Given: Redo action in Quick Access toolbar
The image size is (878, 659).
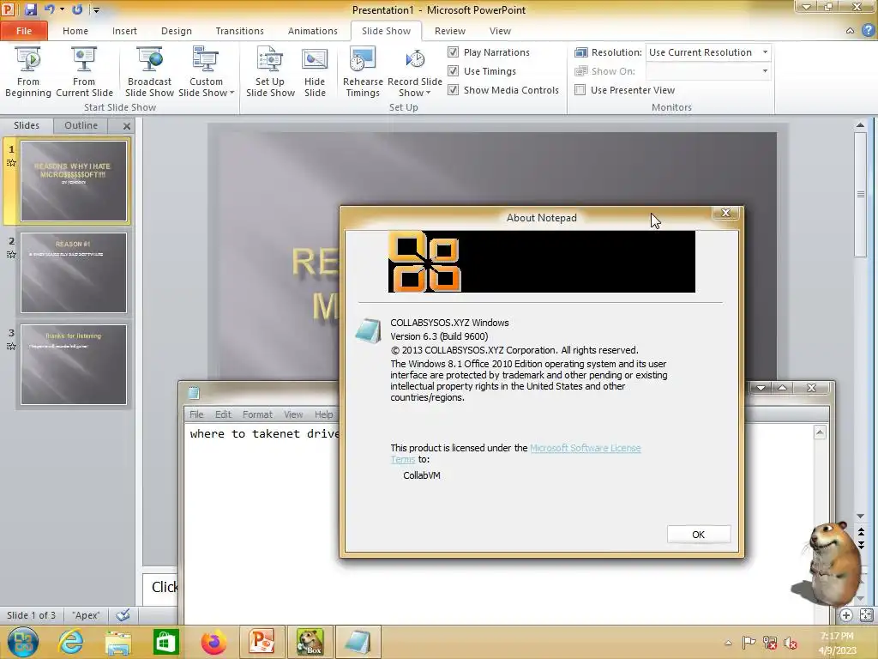Looking at the screenshot, I should [x=76, y=9].
